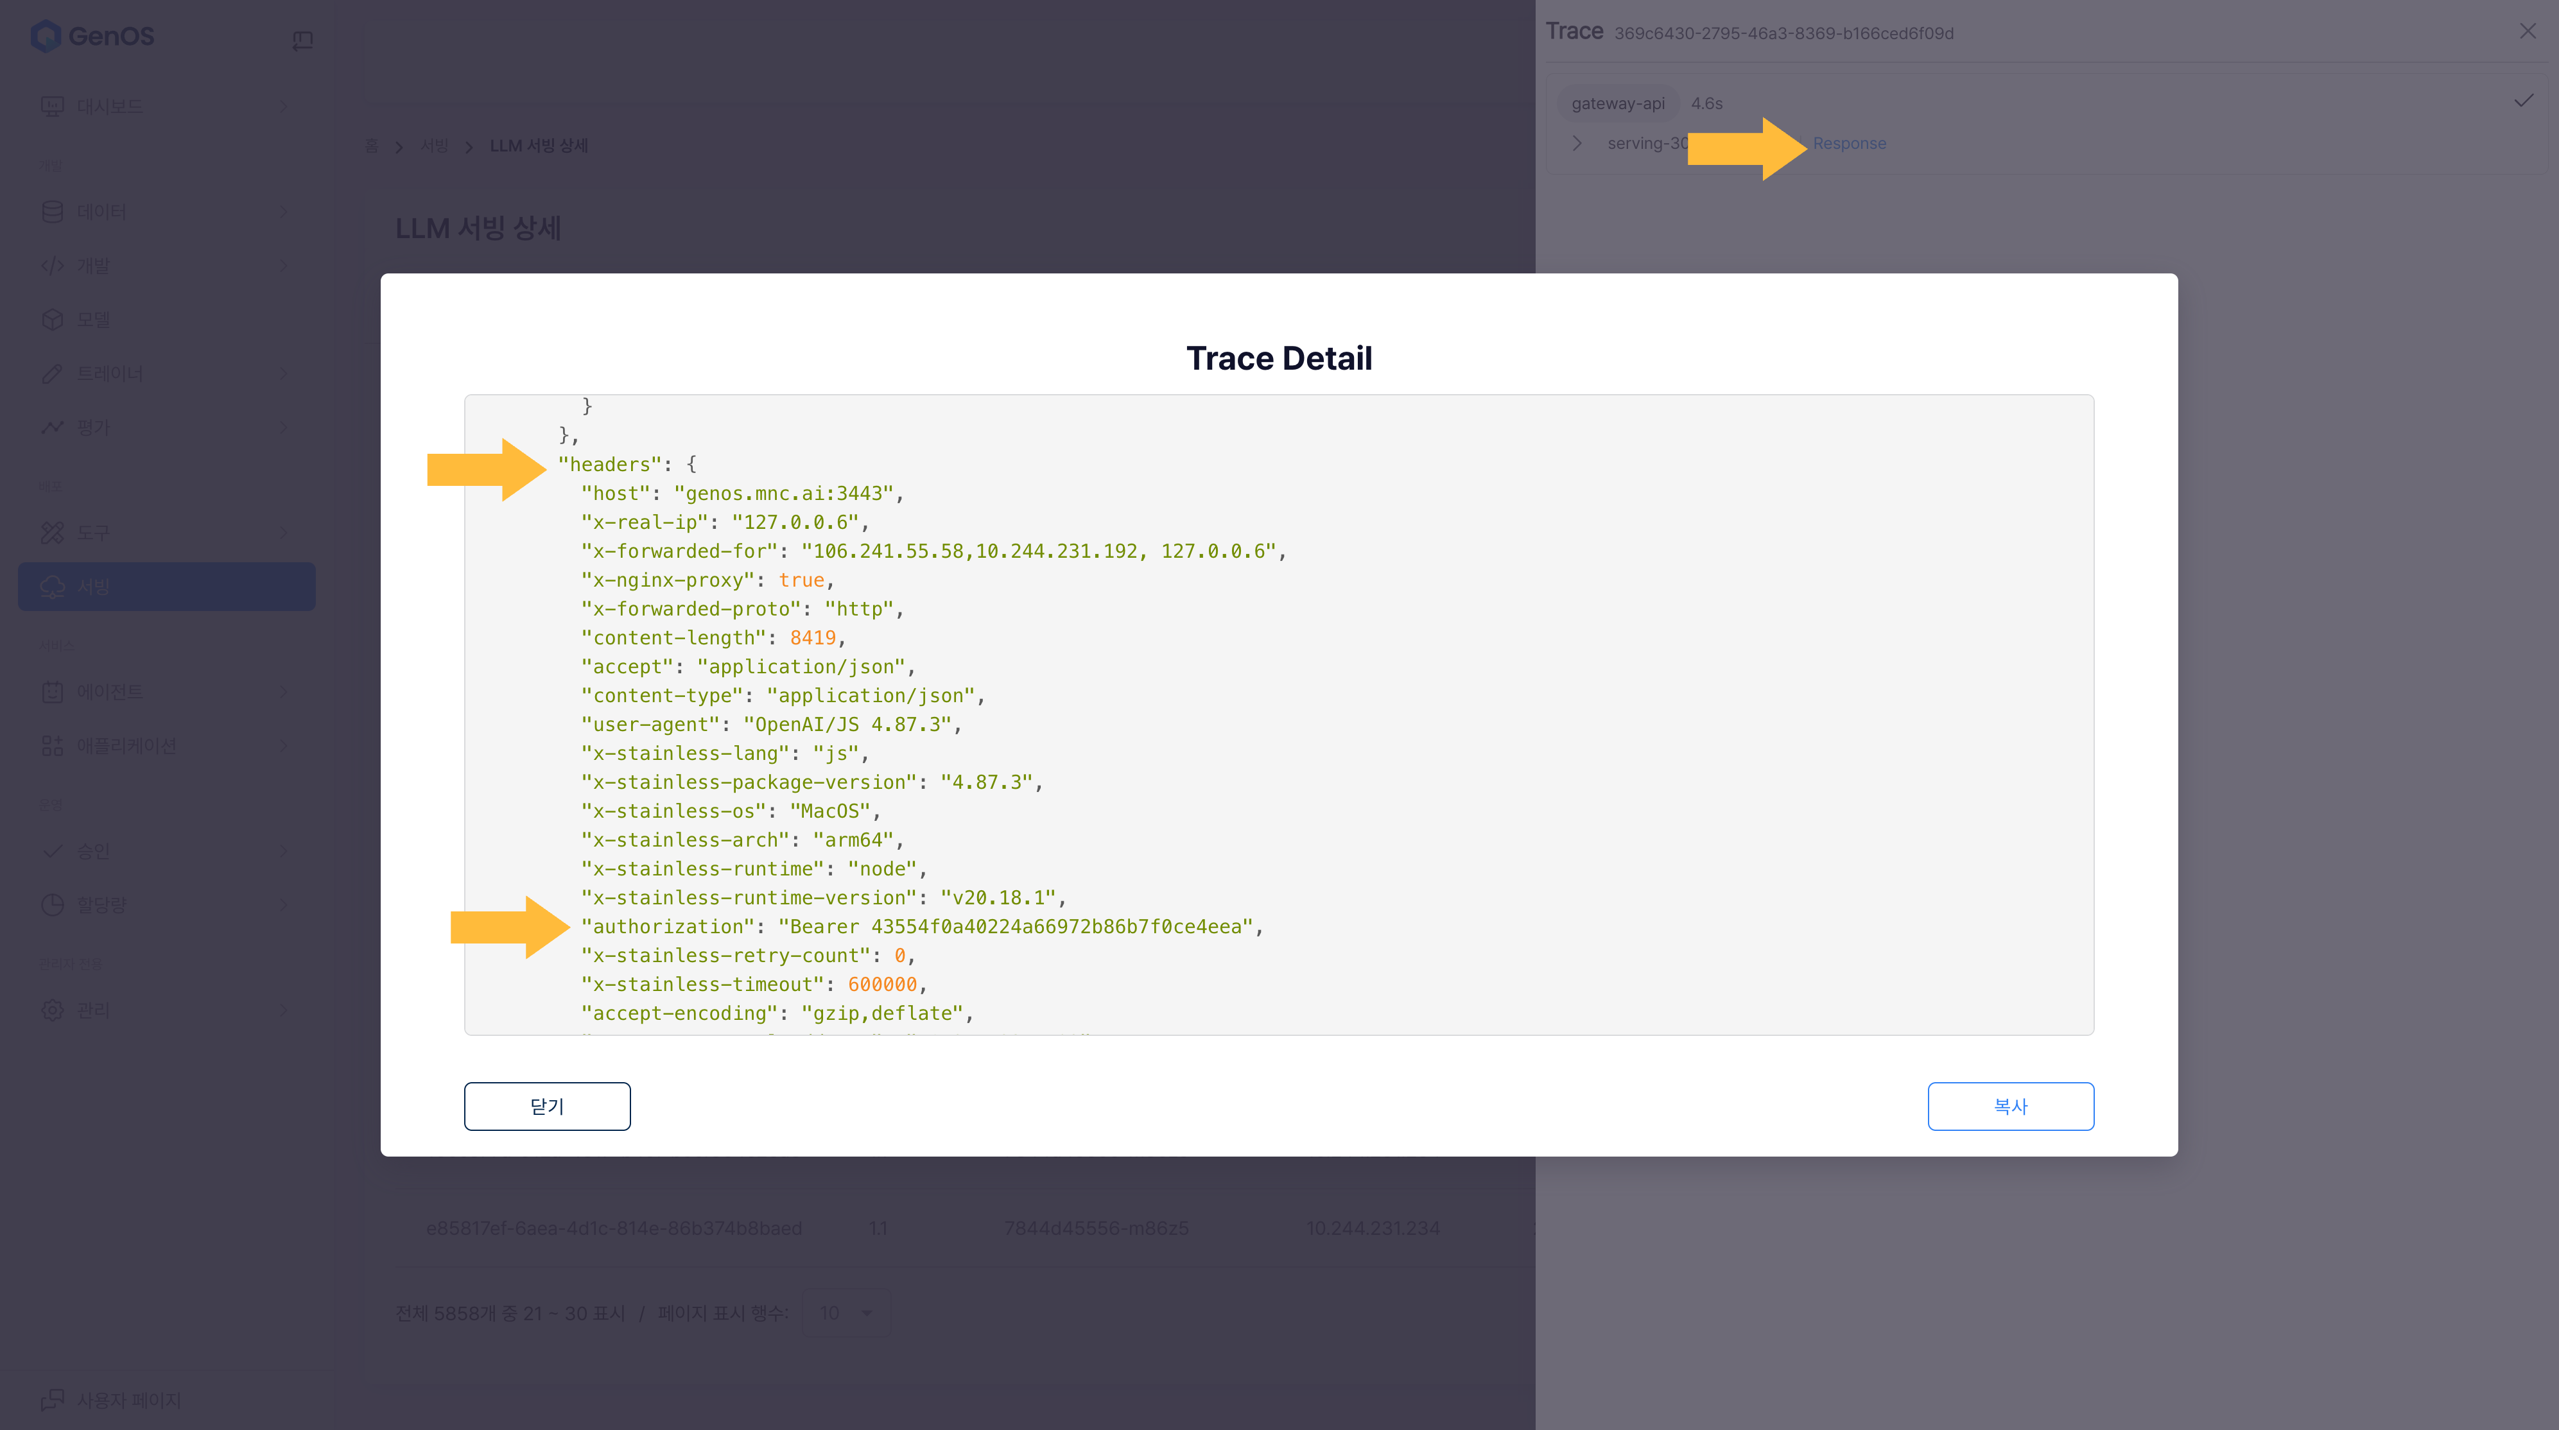The height and width of the screenshot is (1430, 2559).
Task: Expand the serving trace row chevron
Action: 1577,143
